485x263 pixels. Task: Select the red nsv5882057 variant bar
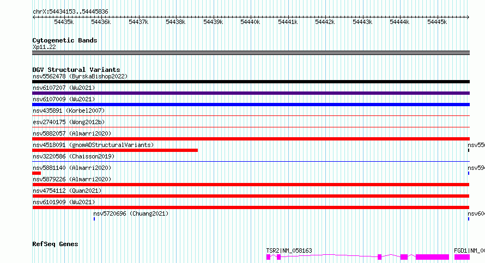(251, 139)
